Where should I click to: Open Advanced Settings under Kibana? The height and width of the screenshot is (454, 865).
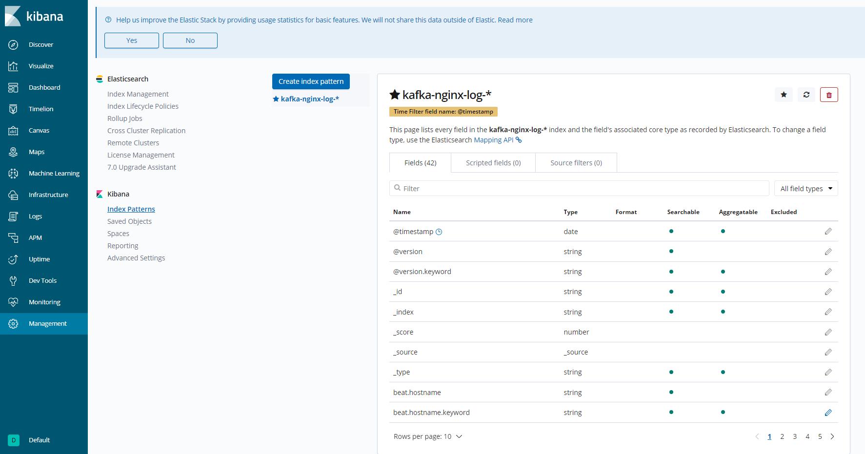click(136, 258)
